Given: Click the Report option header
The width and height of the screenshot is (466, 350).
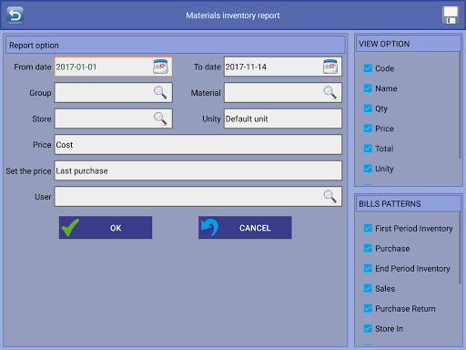Looking at the screenshot, I should click(176, 45).
